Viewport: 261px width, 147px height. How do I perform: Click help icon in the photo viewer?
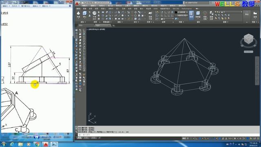[70, 6]
